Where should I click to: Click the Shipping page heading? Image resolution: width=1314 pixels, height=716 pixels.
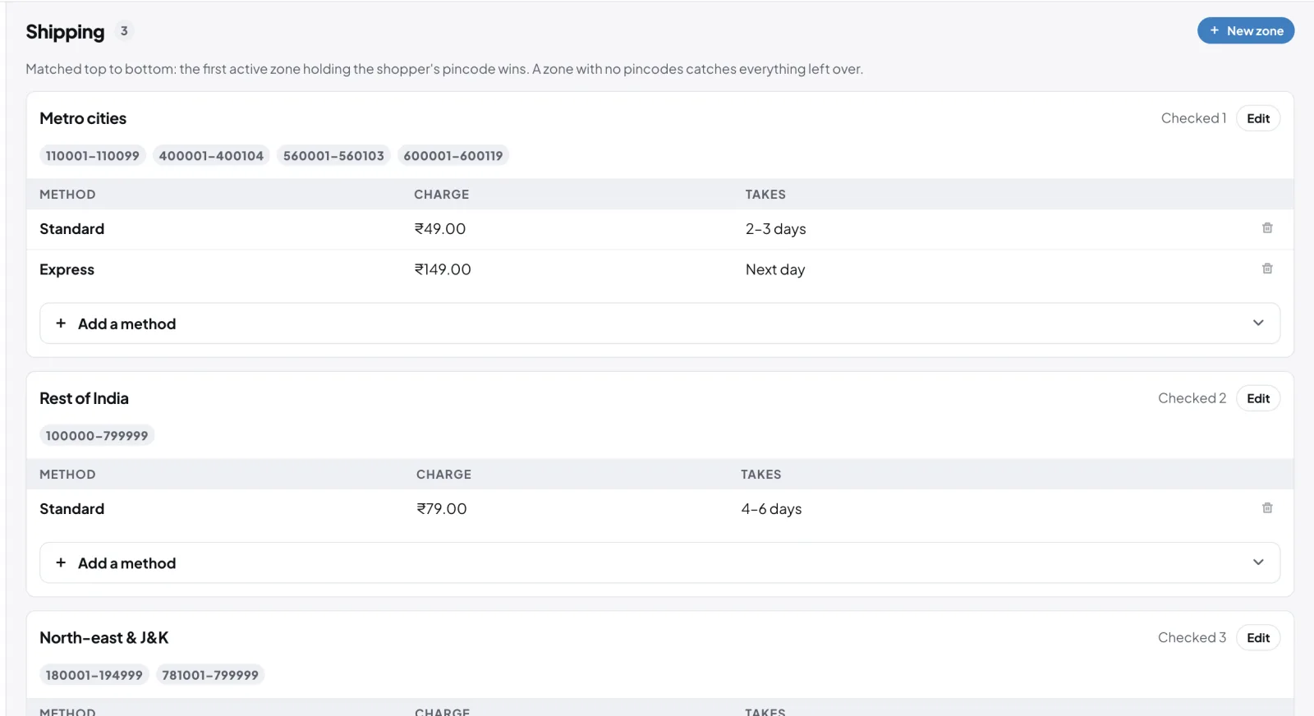pyautogui.click(x=65, y=32)
